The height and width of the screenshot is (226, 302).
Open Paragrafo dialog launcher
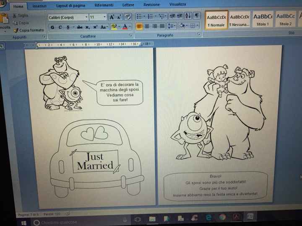point(199,35)
